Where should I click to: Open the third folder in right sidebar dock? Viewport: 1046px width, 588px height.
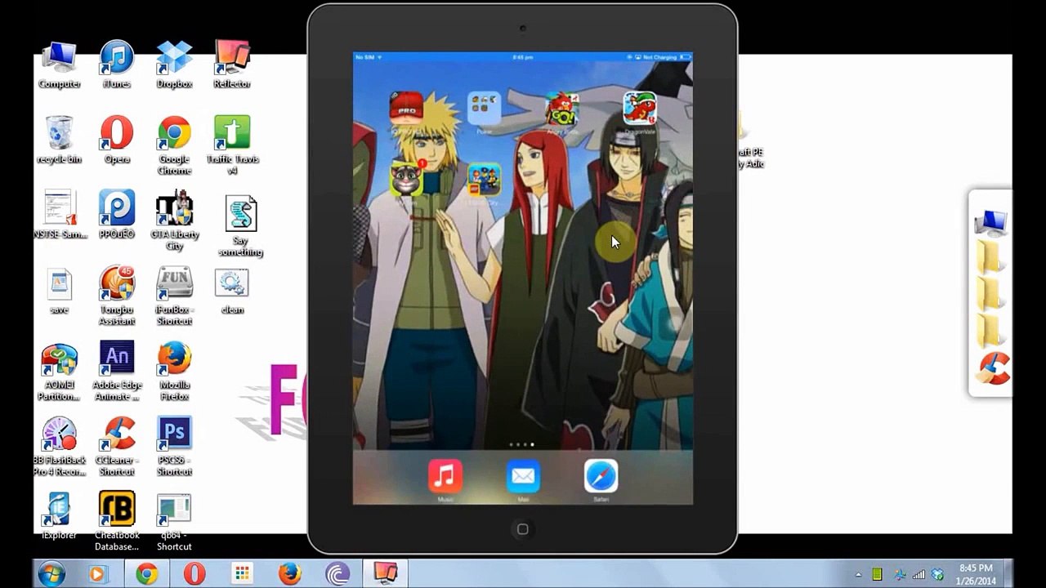tap(990, 330)
